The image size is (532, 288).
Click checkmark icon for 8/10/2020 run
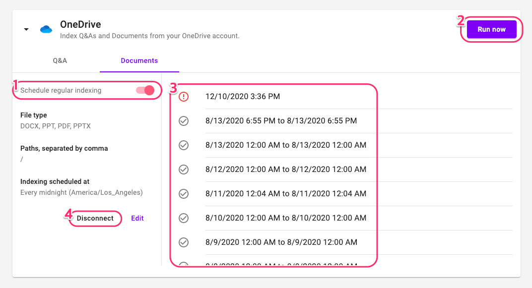[x=184, y=218]
